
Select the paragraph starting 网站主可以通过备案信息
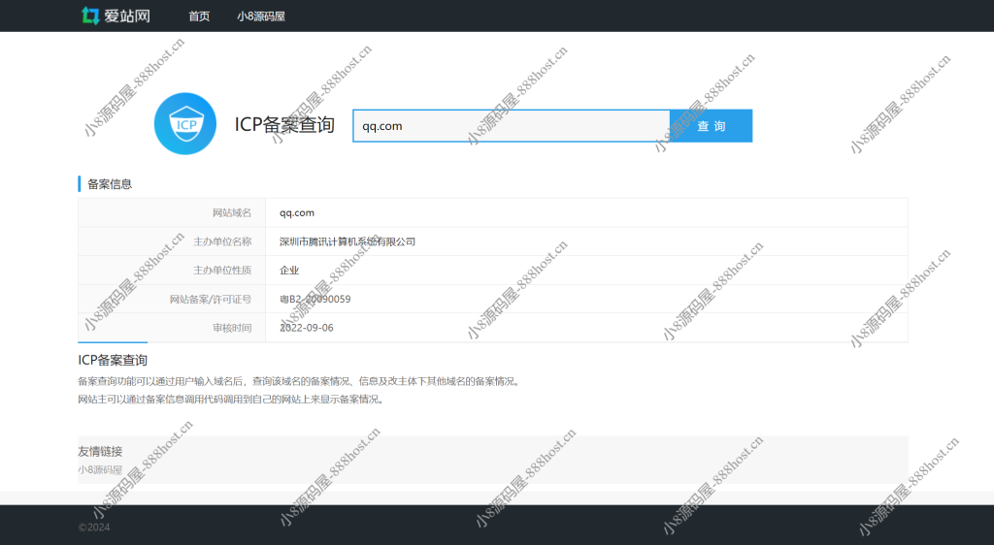pos(231,400)
